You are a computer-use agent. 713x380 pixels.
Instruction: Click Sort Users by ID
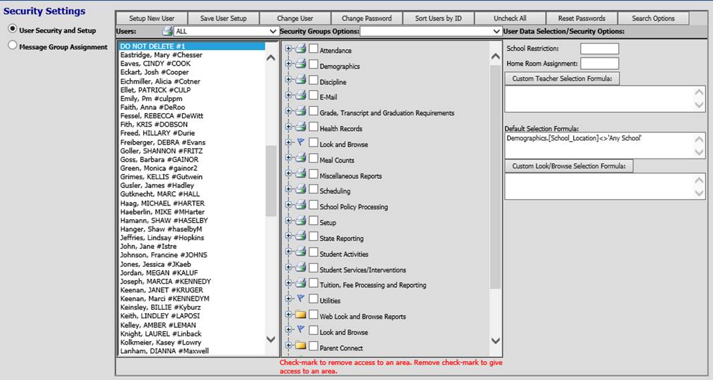tap(438, 18)
